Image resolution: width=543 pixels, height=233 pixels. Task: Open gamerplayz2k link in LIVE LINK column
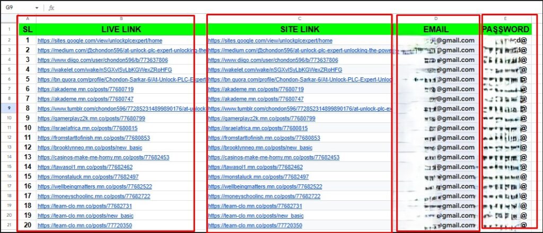tap(91, 118)
